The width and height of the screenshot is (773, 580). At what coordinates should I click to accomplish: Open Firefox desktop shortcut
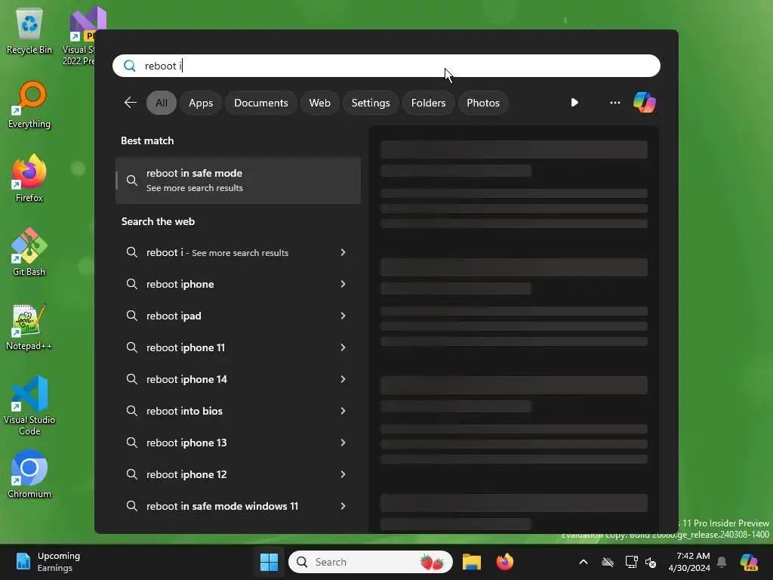click(x=29, y=178)
